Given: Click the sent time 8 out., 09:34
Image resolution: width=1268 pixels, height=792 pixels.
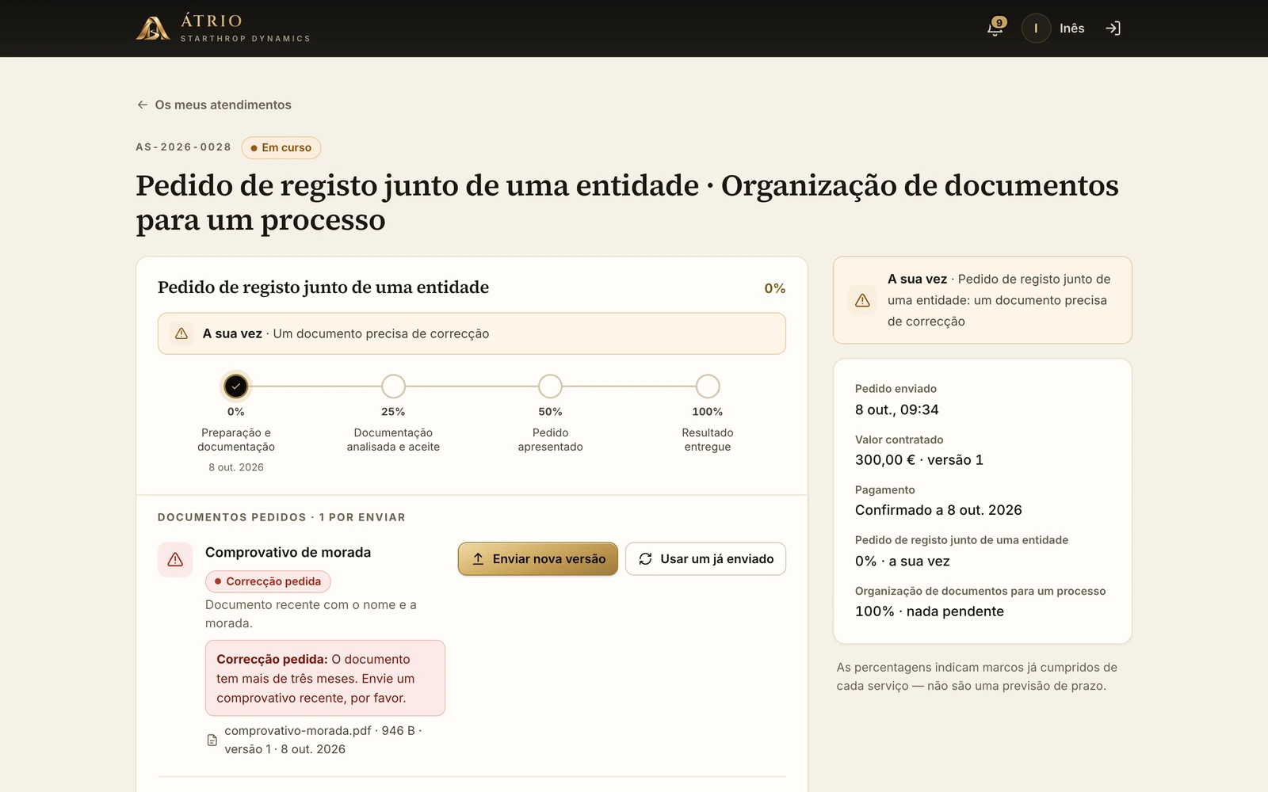Looking at the screenshot, I should [896, 409].
